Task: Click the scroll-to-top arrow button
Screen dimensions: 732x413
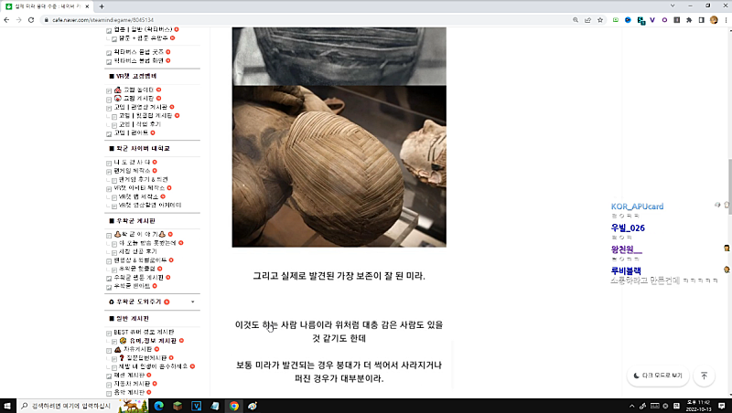Action: tap(704, 376)
